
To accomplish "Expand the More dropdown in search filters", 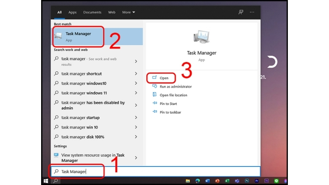I will click(x=129, y=12).
